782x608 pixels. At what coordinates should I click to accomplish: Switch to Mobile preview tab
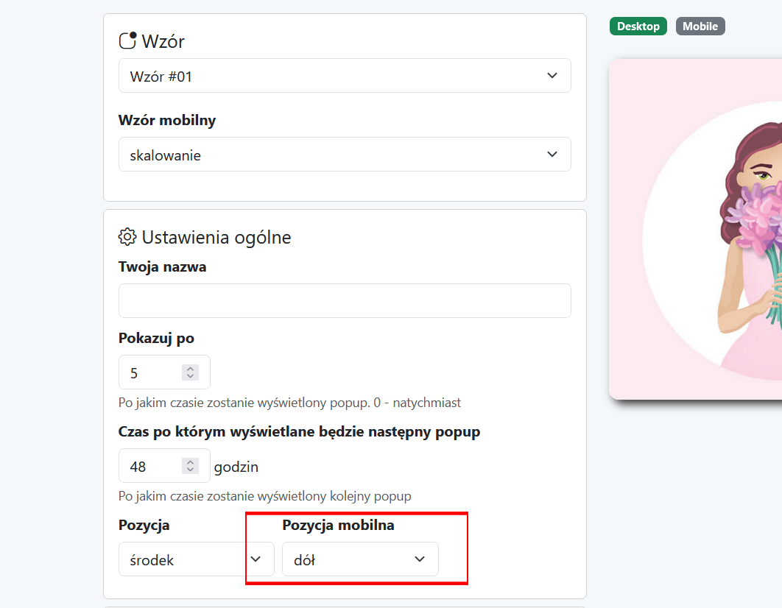[700, 26]
